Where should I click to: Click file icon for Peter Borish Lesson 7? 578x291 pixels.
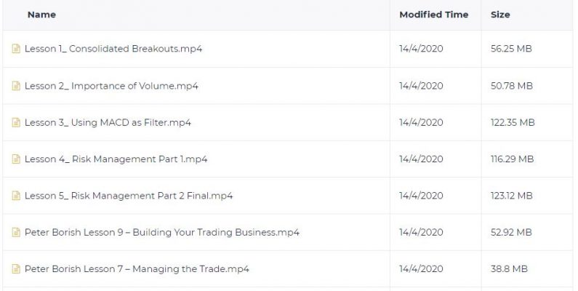(16, 269)
